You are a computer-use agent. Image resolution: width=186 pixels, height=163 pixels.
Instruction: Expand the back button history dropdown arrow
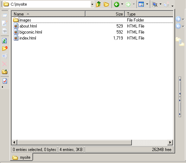coord(122,4)
